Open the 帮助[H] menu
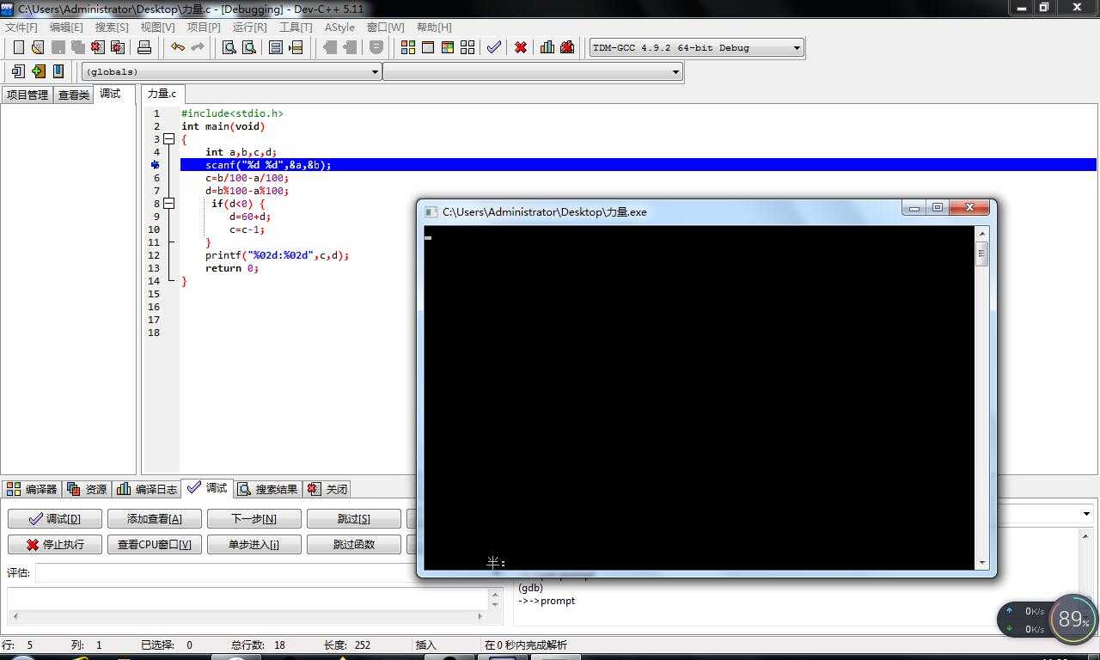 pyautogui.click(x=434, y=27)
